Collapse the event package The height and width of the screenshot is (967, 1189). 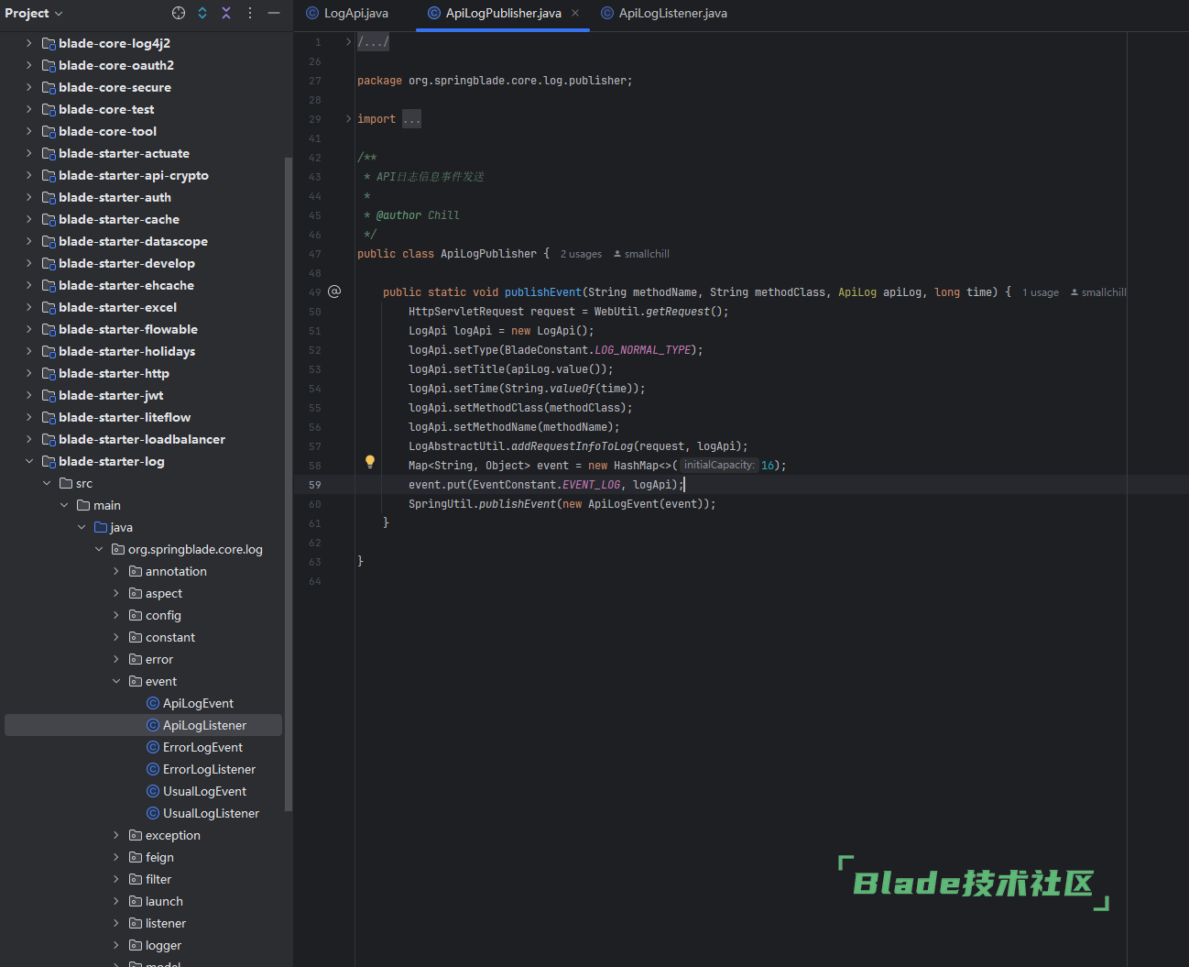[115, 681]
